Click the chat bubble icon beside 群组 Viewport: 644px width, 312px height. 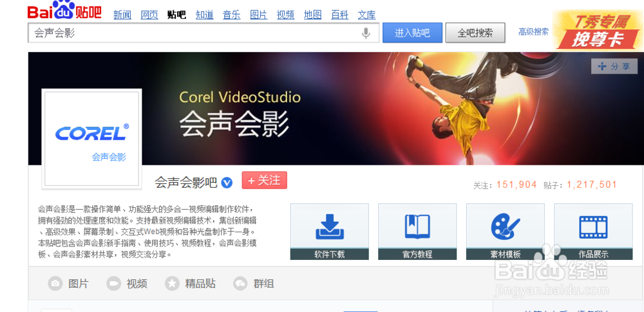coord(240,283)
